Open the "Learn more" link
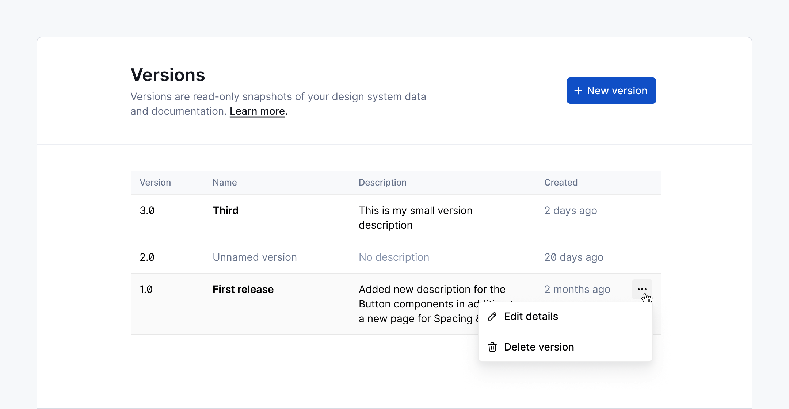This screenshot has width=789, height=409. point(257,111)
